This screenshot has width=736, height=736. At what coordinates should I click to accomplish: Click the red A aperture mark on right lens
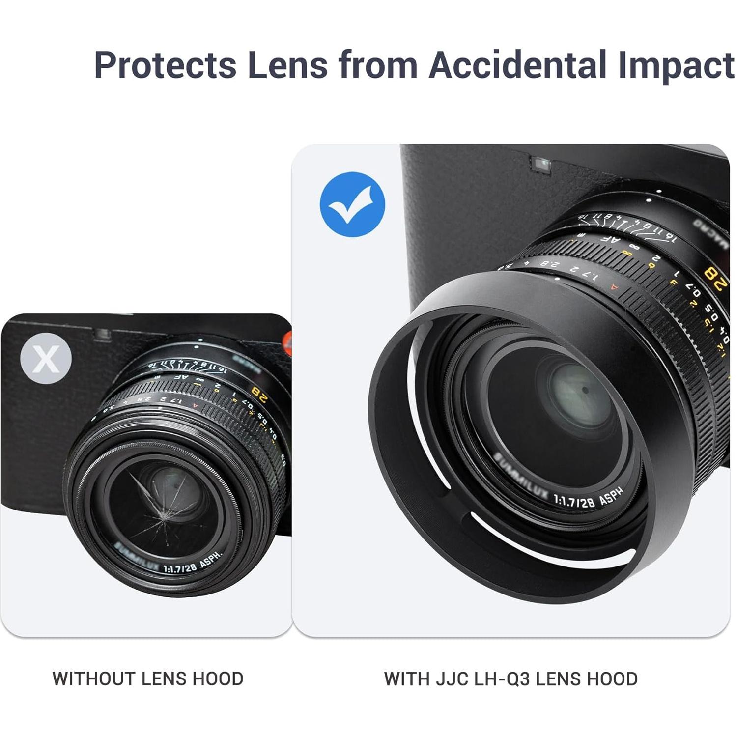pyautogui.click(x=614, y=287)
